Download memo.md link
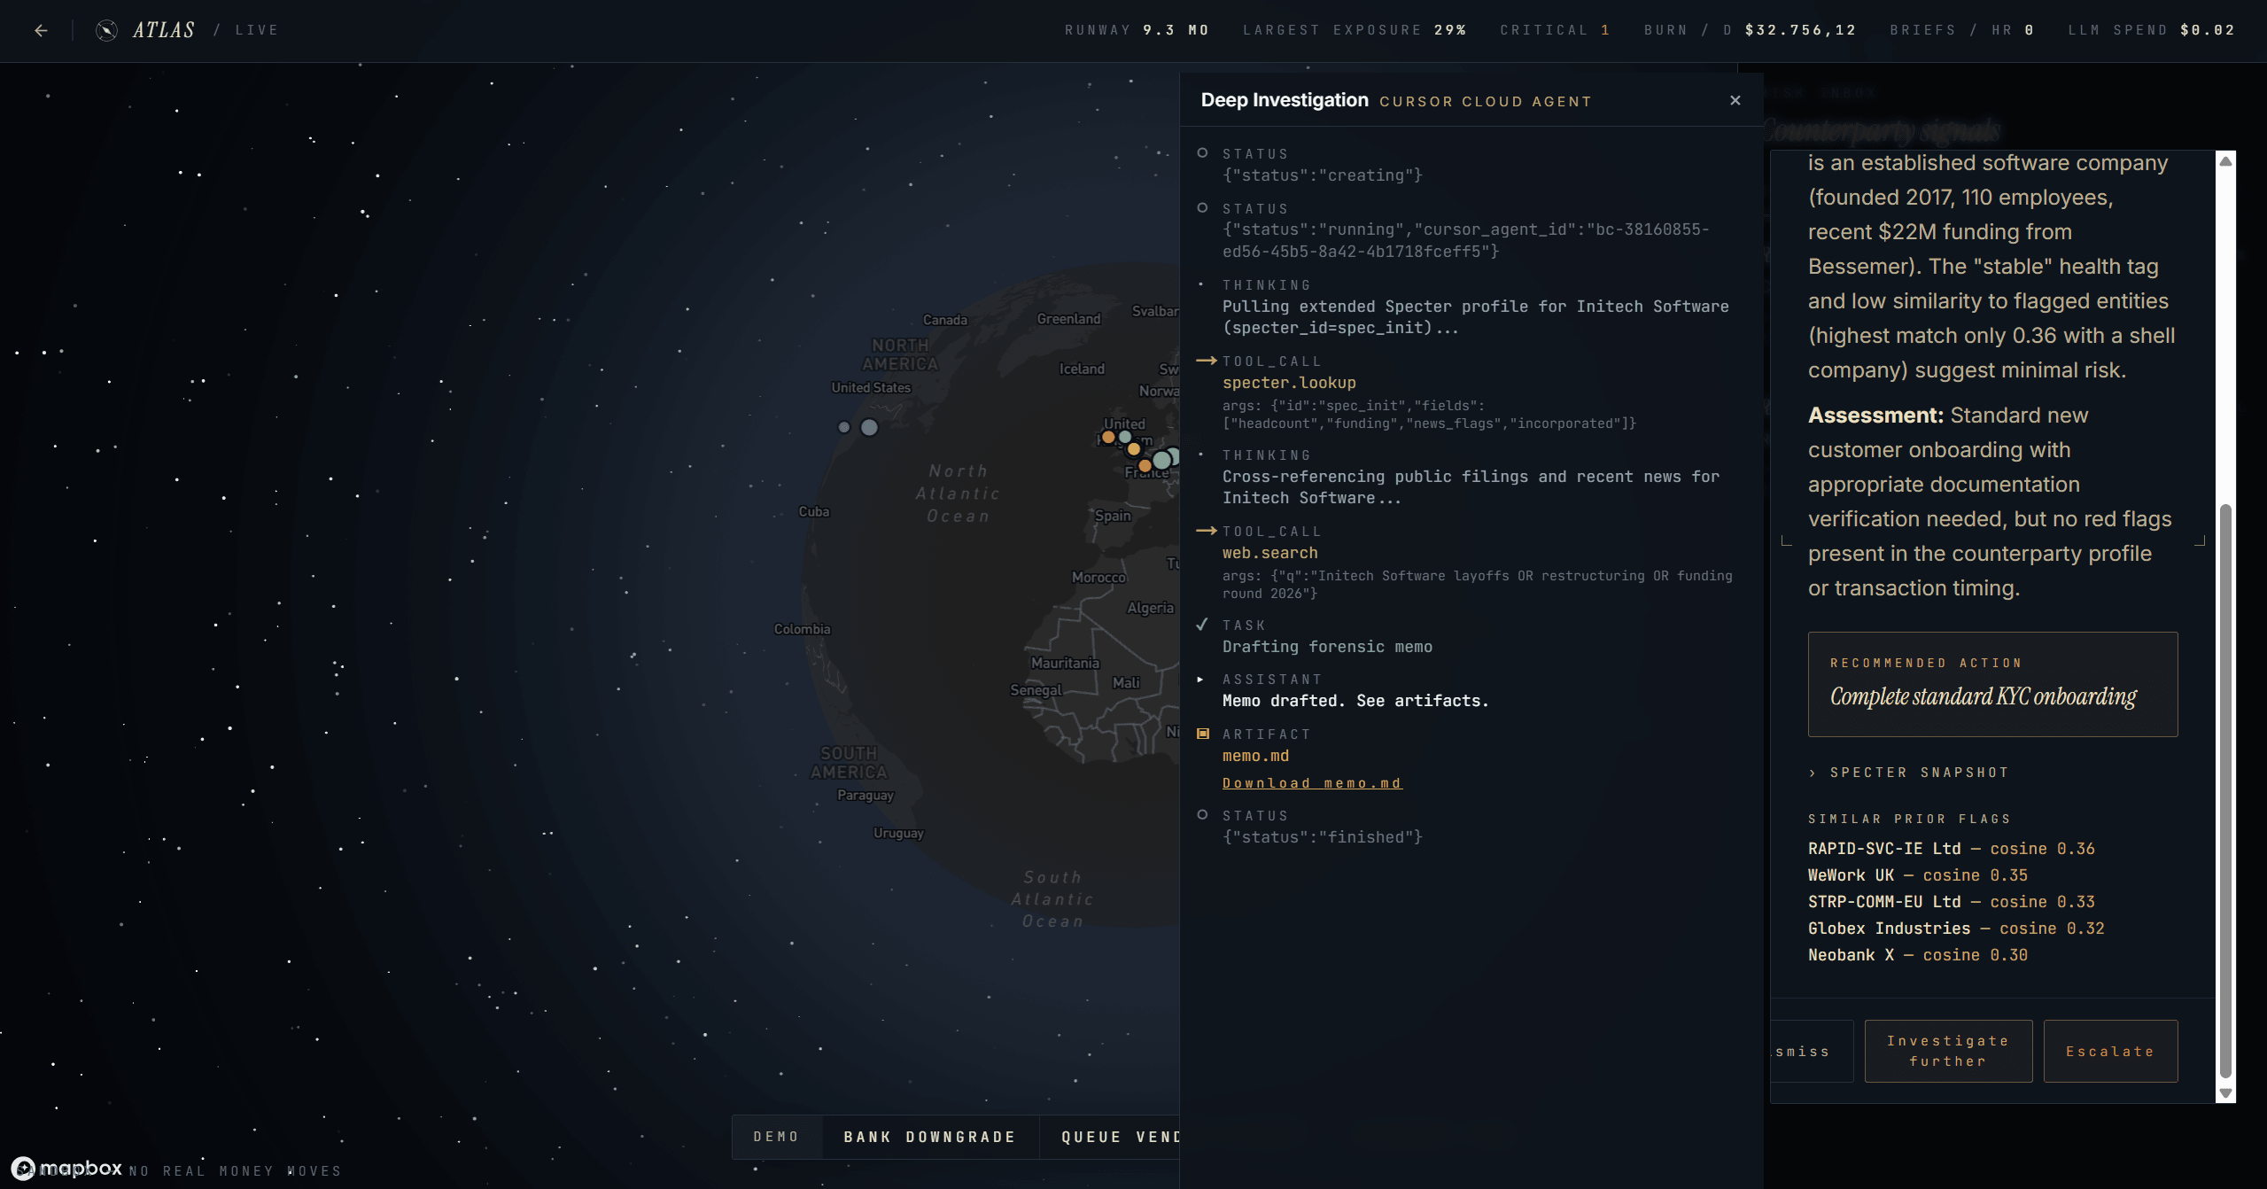The image size is (2267, 1189). pyautogui.click(x=1312, y=783)
